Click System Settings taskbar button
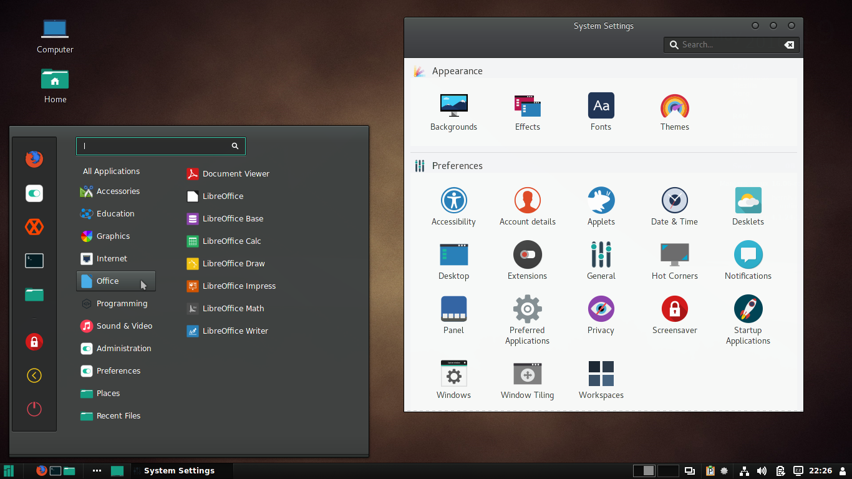Screen dimensions: 852x479 (180, 471)
